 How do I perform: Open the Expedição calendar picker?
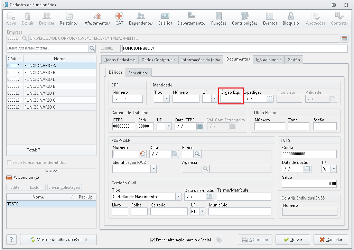pos(269,99)
